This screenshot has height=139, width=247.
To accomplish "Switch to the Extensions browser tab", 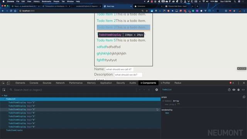I will point(148,6).
